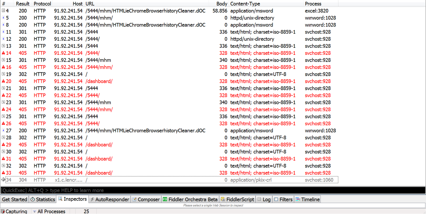Click the redirect icon of session 28
Image resolution: width=426 pixels, height=214 pixels.
3,137
